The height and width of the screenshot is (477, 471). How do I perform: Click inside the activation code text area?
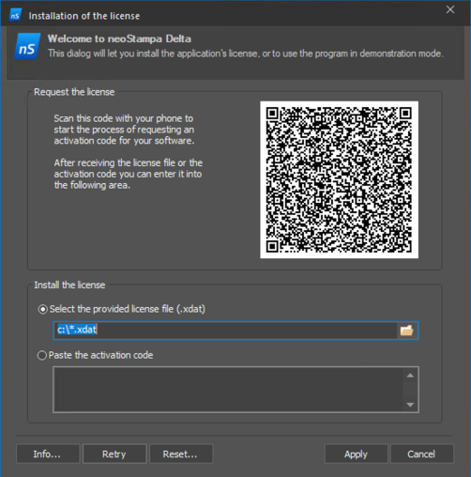click(228, 390)
